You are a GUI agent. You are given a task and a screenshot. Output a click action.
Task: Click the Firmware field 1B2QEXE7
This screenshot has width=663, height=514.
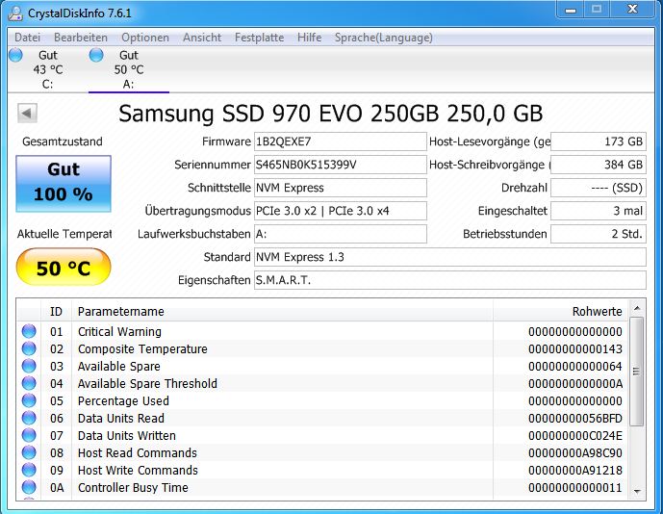point(341,141)
